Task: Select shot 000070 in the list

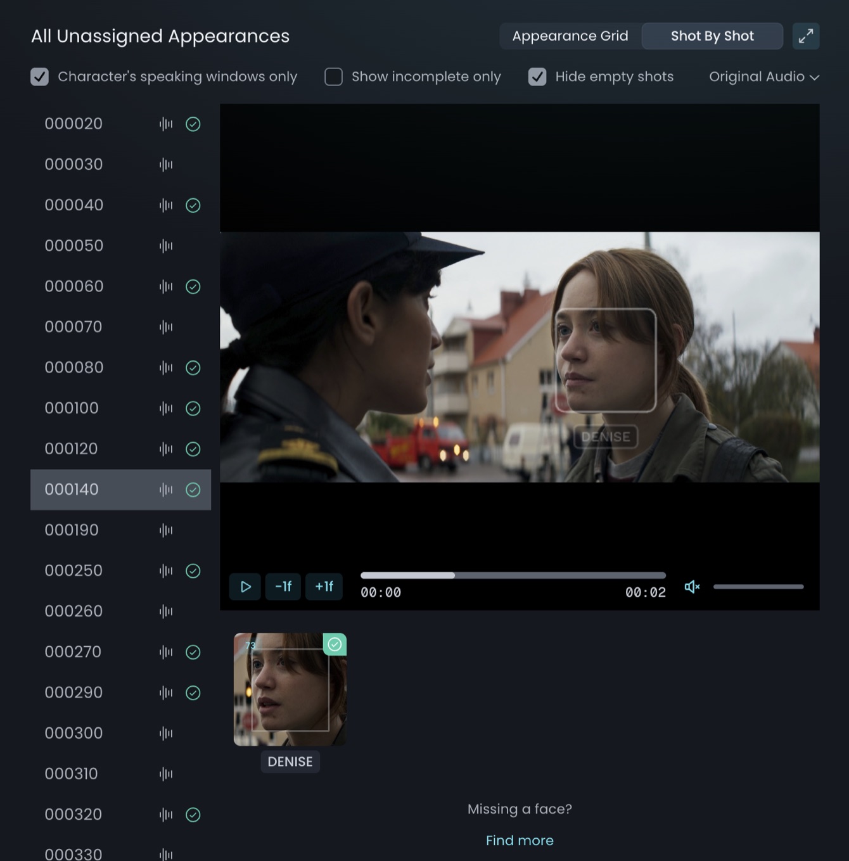Action: pos(120,327)
